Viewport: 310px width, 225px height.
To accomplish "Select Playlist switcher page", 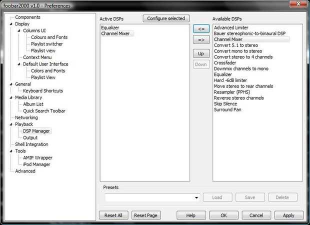I will [47, 44].
